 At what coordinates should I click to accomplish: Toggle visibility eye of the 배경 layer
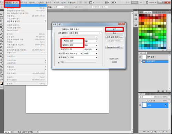coord(140,105)
